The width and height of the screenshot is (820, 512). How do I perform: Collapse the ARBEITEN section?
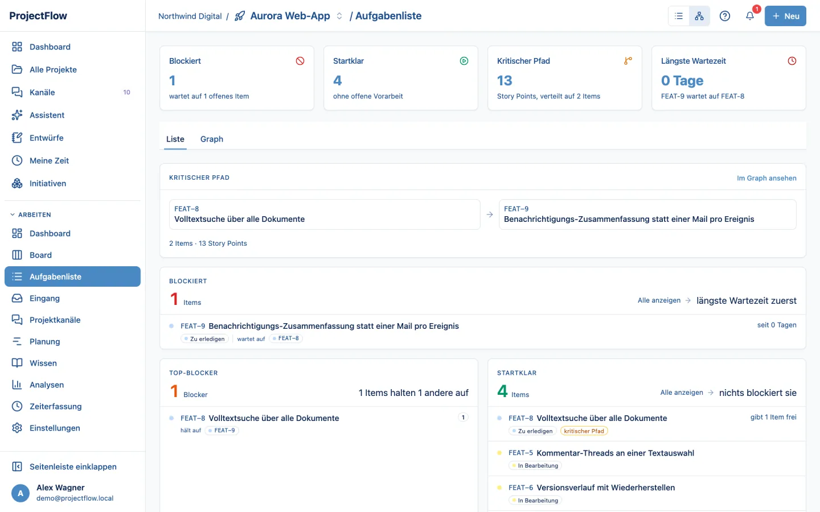click(x=31, y=214)
